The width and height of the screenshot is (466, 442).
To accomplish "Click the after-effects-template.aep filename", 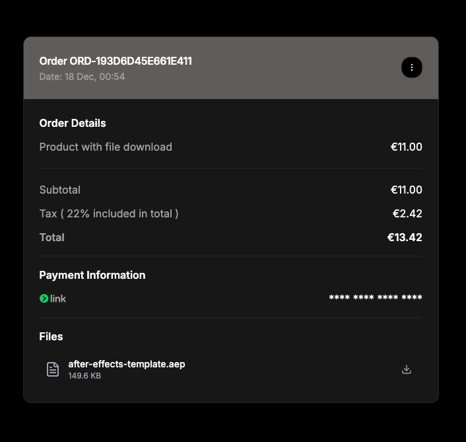I will [127, 364].
